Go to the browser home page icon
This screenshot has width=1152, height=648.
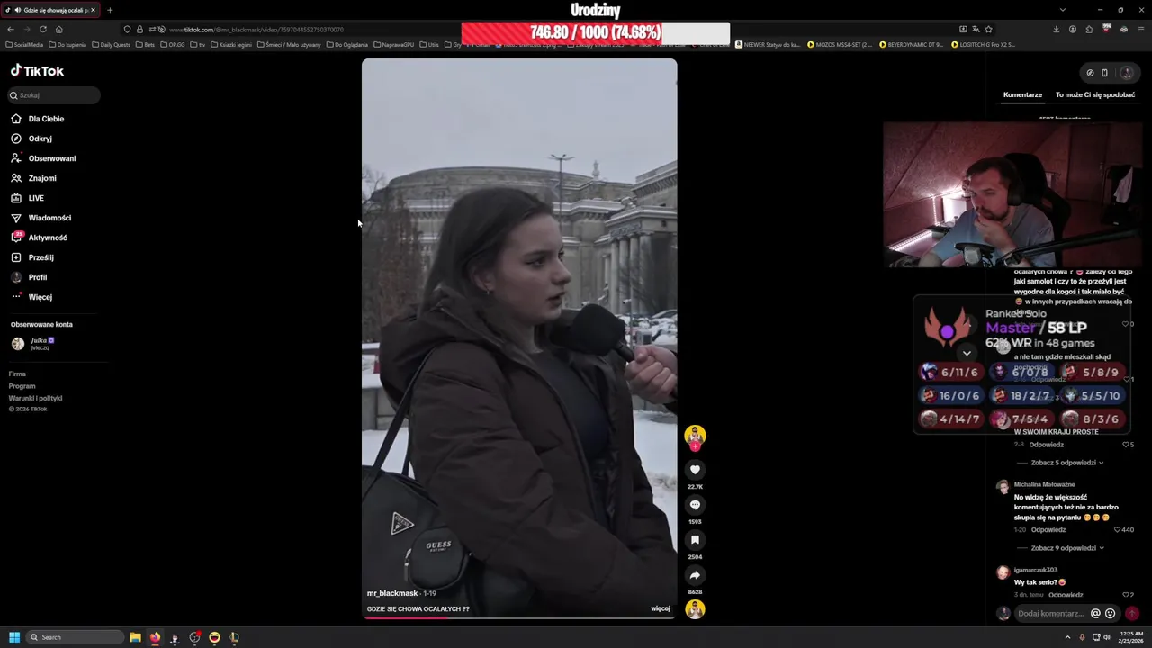[58, 30]
